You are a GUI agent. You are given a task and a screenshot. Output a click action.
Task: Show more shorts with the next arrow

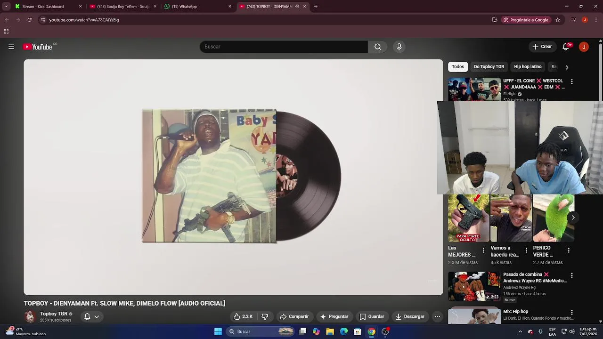[x=573, y=218]
